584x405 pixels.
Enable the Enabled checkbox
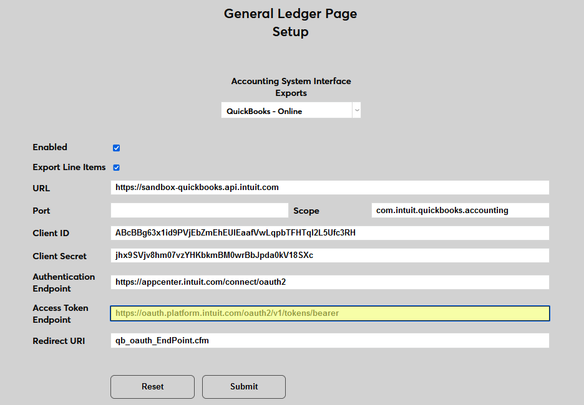tap(116, 148)
